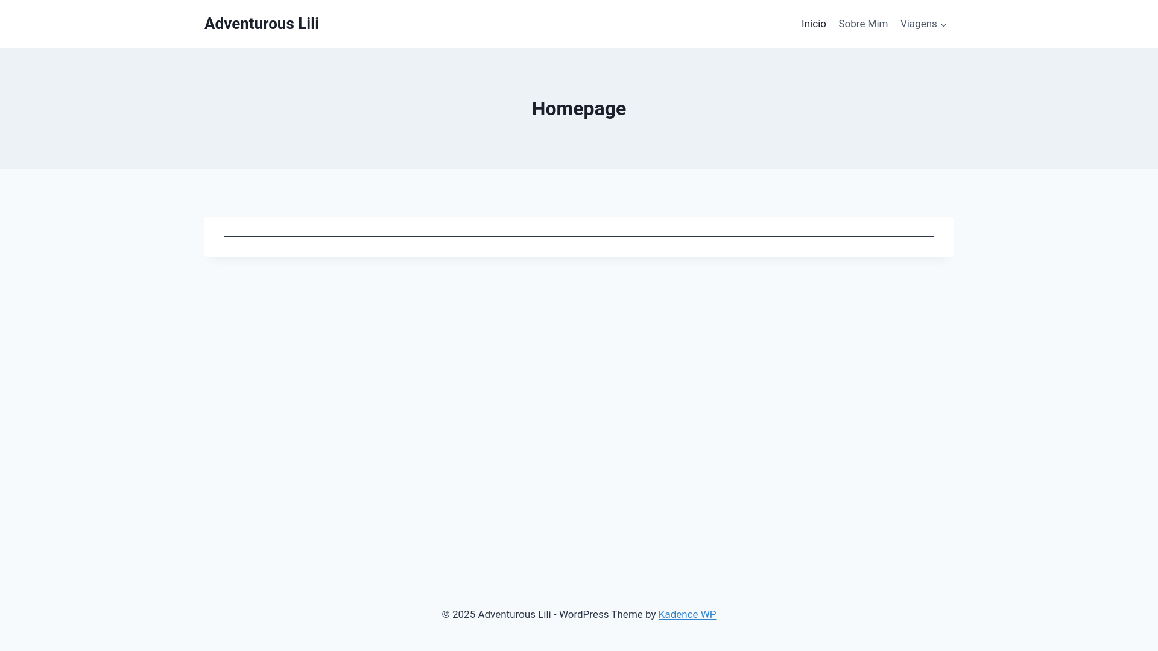The image size is (1158, 651).
Task: Open the Sobre Mim page
Action: 863,24
